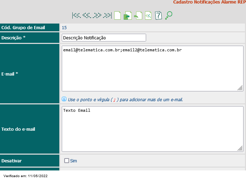This screenshot has height=181, width=246.
Task: Click the resize grip of E-mail textarea
Action: (x=240, y=88)
